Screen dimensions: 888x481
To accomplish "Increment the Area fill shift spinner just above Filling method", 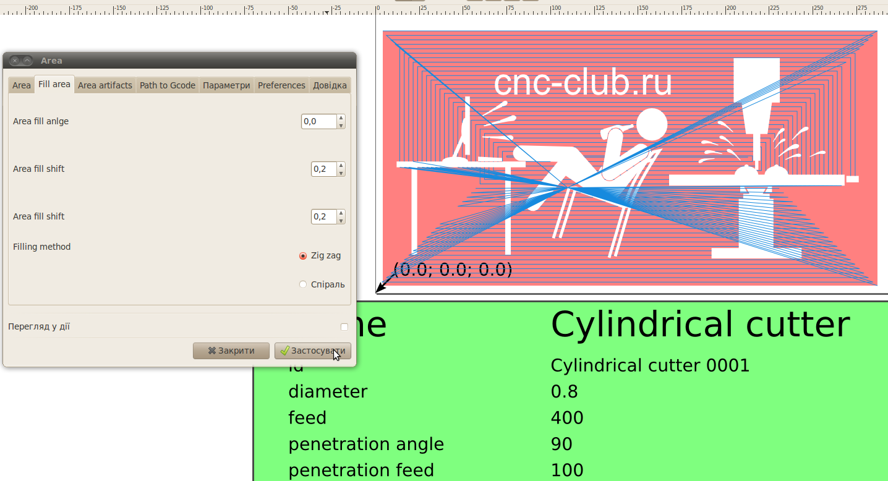I will (341, 213).
